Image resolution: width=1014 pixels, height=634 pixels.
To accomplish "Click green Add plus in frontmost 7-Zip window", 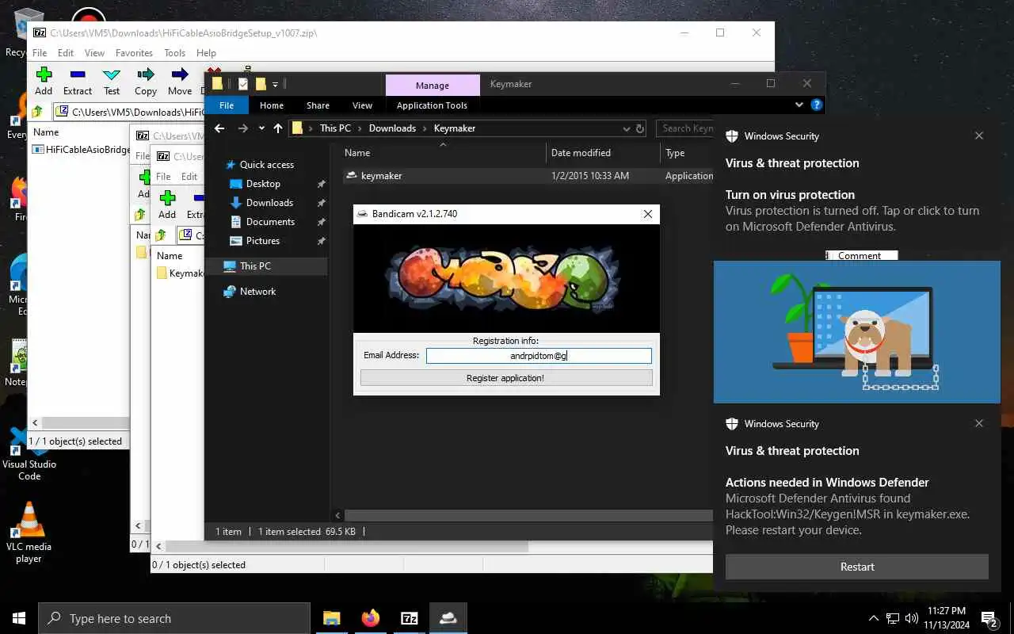I will (x=167, y=197).
